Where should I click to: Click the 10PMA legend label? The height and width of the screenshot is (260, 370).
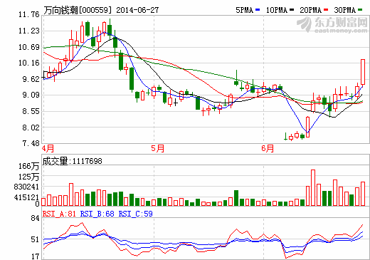[277, 10]
